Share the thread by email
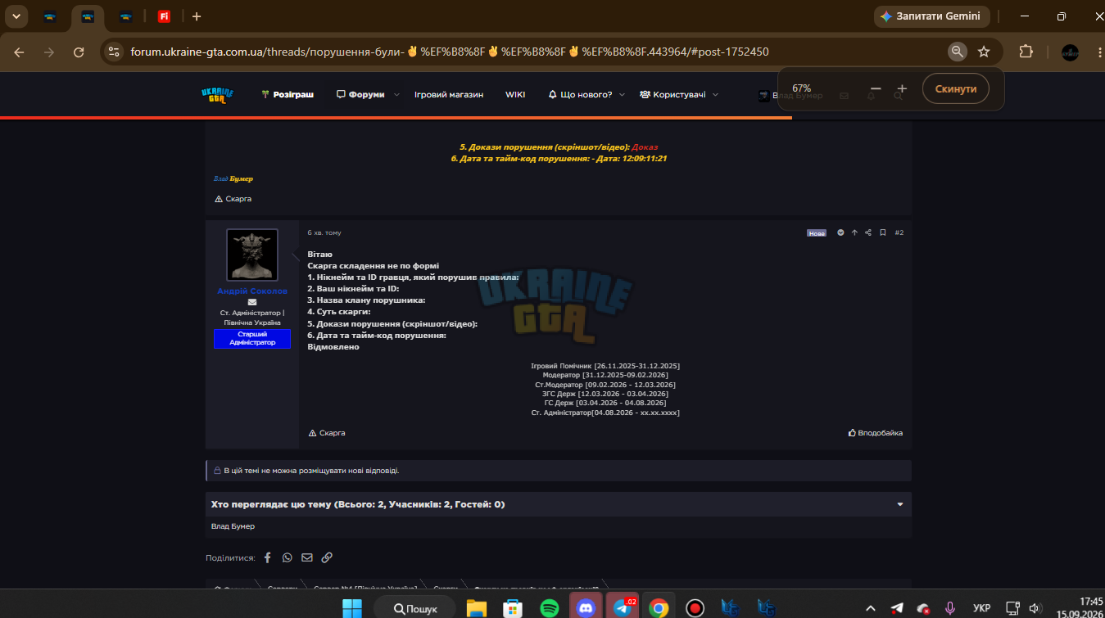 point(307,557)
